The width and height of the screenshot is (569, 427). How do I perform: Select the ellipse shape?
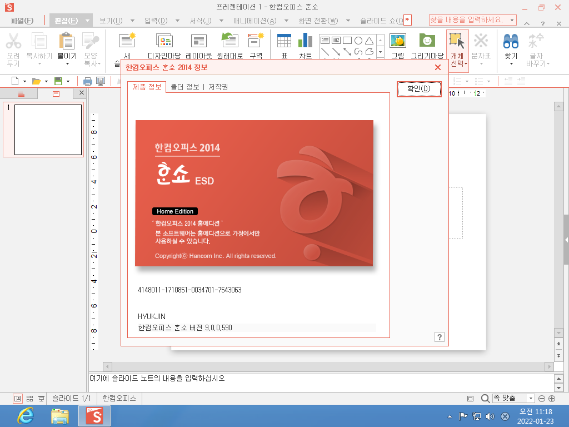[358, 40]
